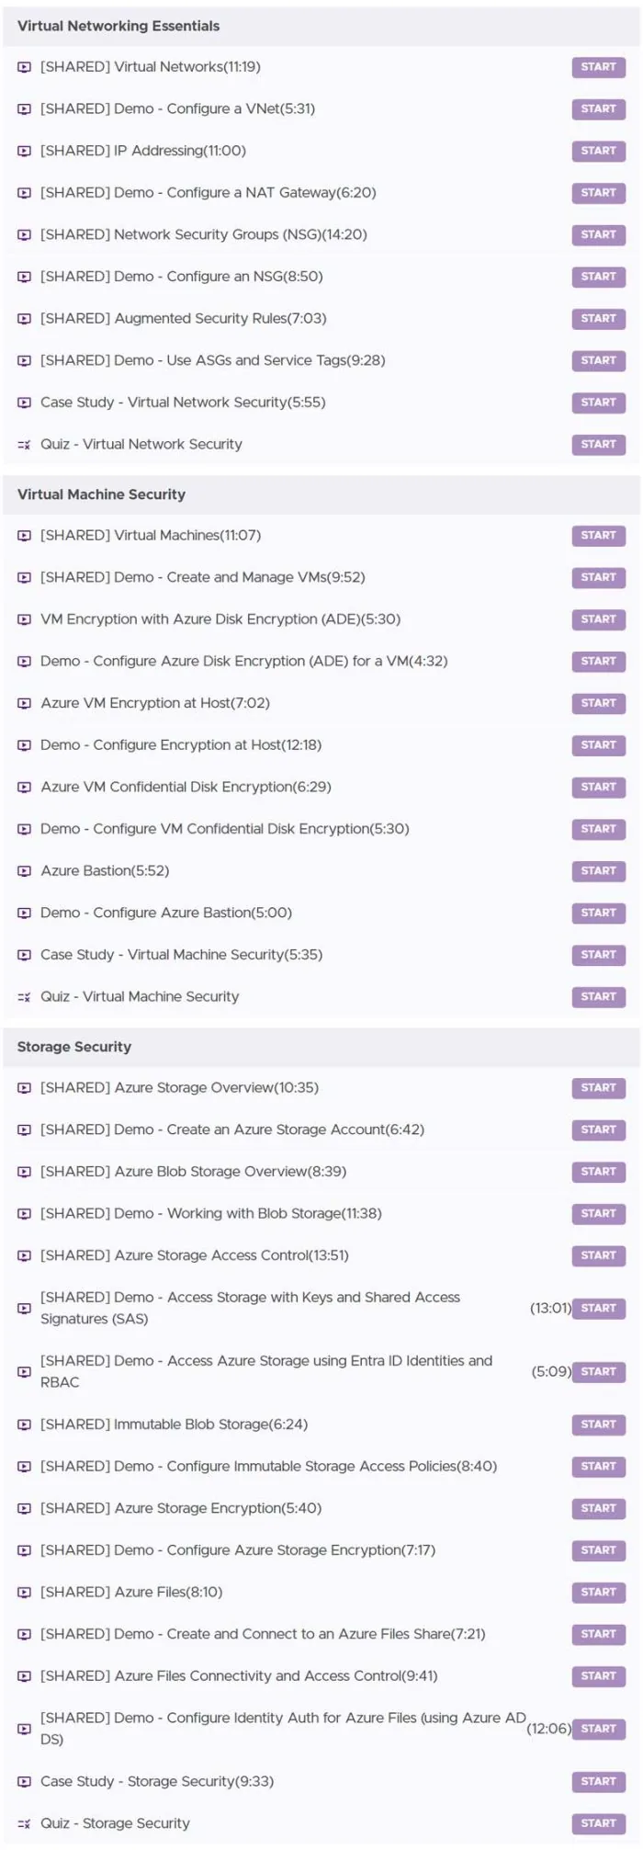This screenshot has width=643, height=1850.
Task: Collapse the Storage Security section header
Action: (321, 1047)
